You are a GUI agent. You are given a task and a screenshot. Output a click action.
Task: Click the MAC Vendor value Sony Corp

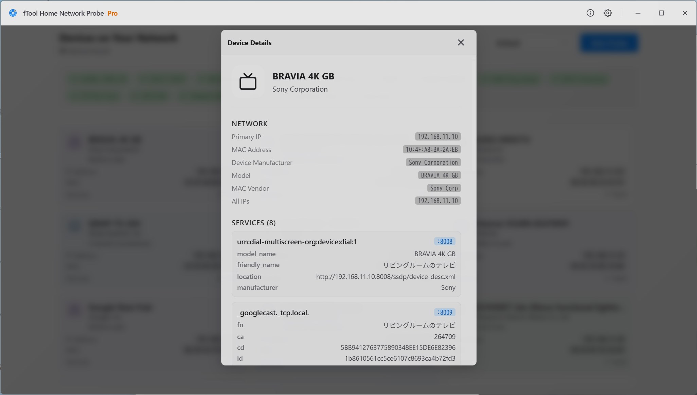(444, 188)
